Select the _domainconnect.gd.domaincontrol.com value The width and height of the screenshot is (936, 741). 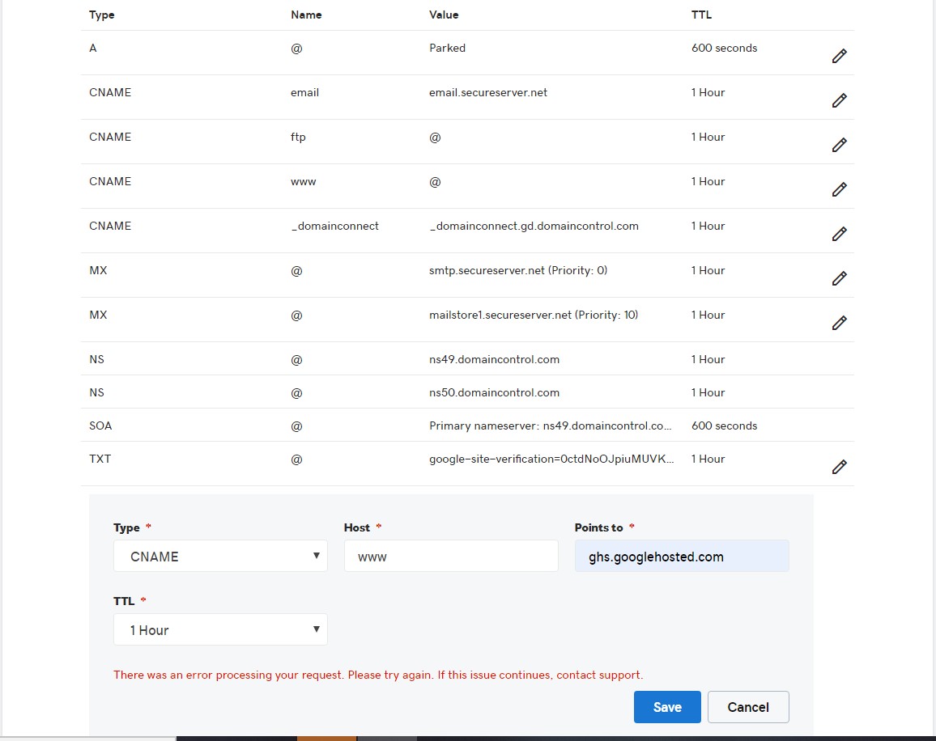pyautogui.click(x=534, y=227)
